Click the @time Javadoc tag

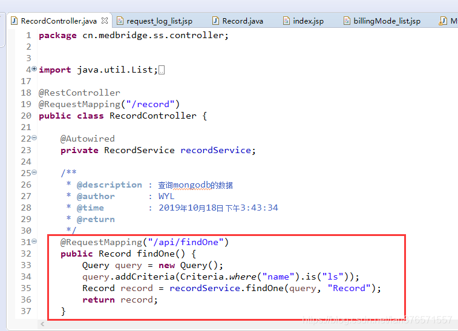(x=90, y=208)
